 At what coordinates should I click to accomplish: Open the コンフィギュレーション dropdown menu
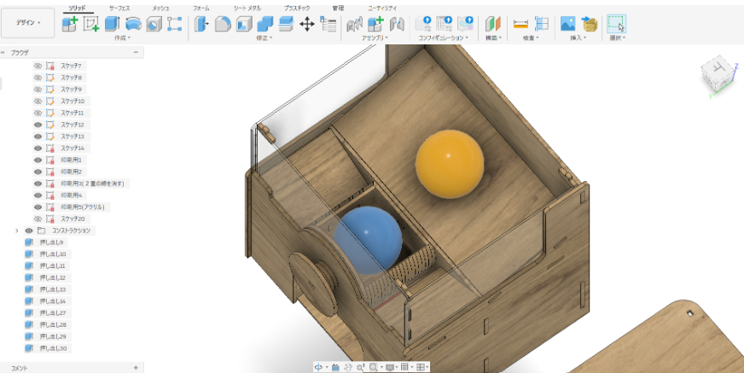pyautogui.click(x=443, y=38)
